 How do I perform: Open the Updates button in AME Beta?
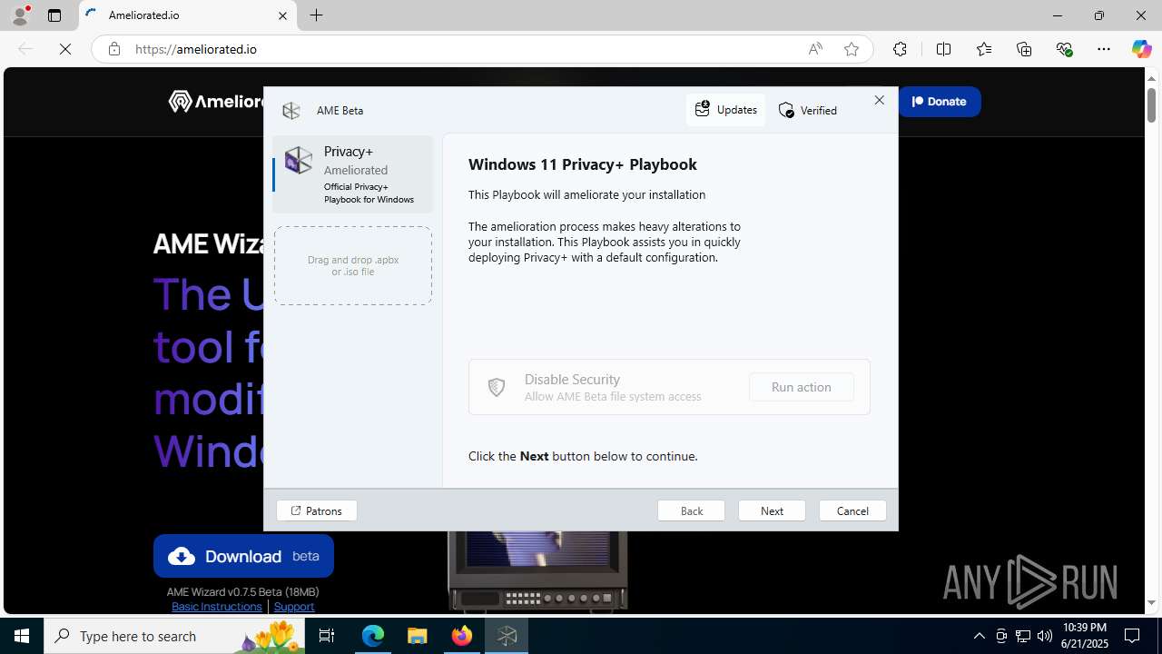pos(725,110)
